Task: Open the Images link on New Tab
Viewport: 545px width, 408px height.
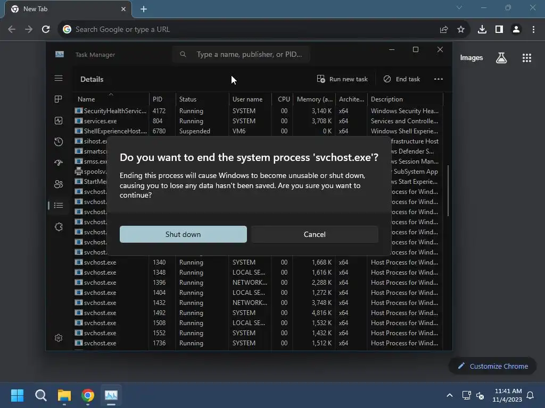Action: click(472, 58)
